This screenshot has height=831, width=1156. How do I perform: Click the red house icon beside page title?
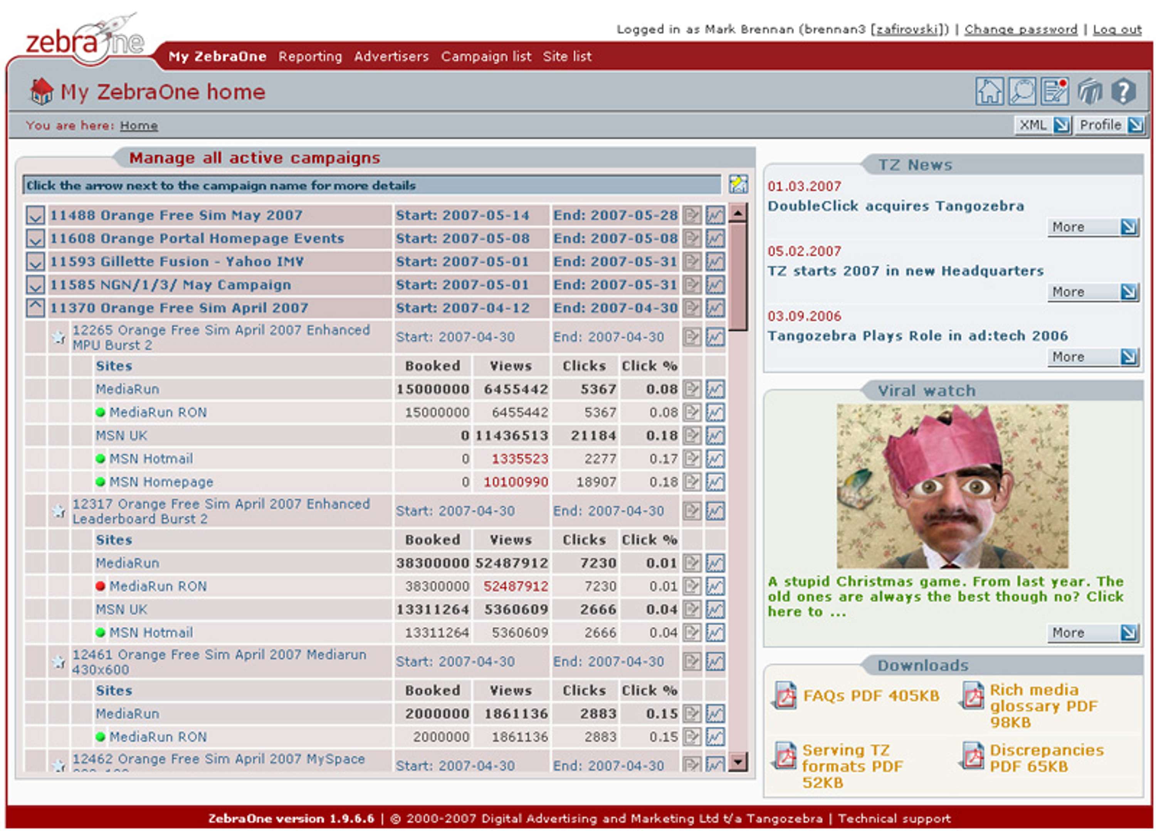coord(42,92)
